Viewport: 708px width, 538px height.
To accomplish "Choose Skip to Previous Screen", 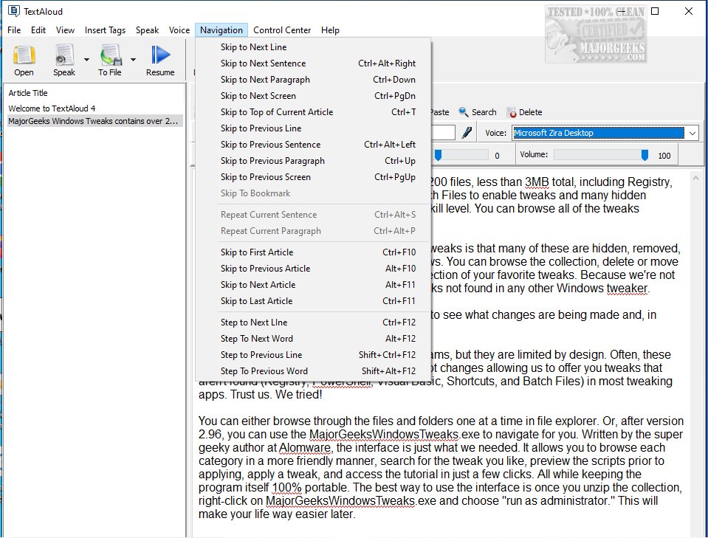I will point(313,177).
